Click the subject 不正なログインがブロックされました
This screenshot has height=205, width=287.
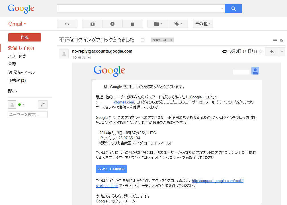pos(97,40)
